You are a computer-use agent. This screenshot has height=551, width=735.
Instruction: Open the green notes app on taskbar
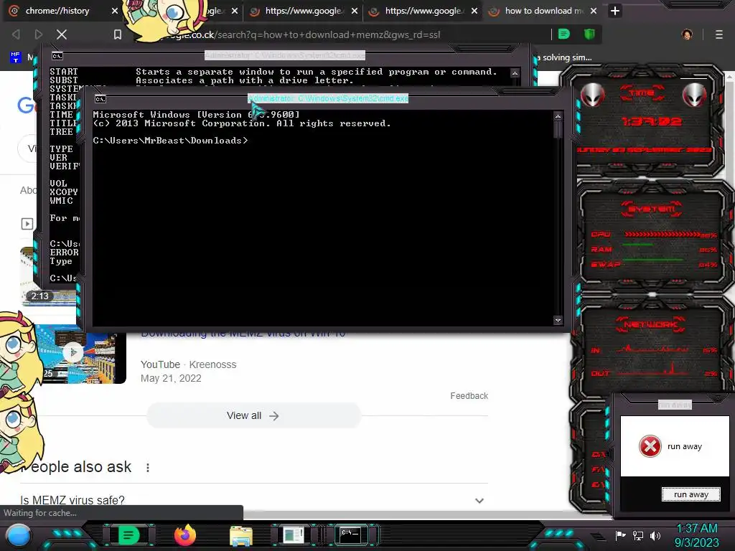(x=128, y=535)
